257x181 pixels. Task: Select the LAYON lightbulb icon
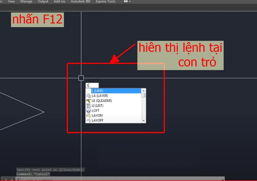[88, 115]
